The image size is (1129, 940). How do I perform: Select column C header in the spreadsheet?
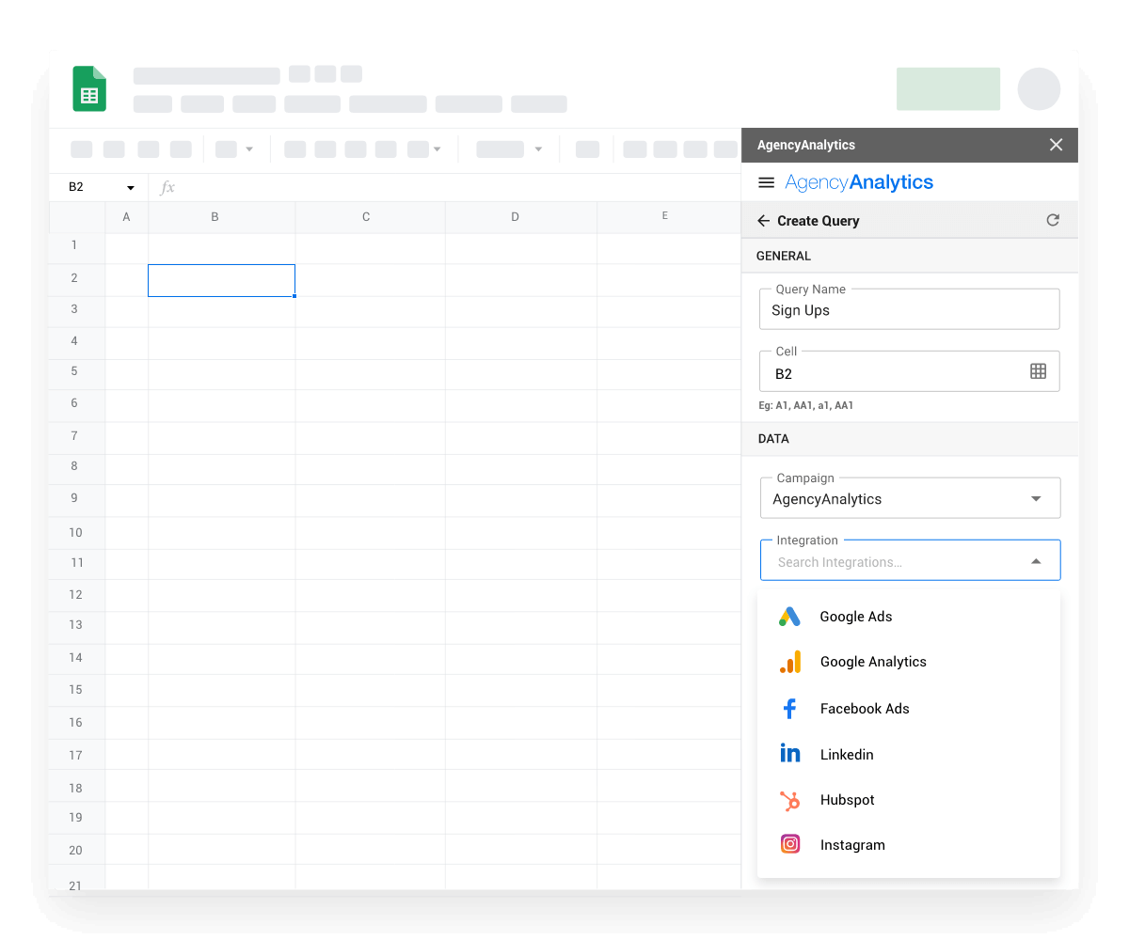pos(366,216)
